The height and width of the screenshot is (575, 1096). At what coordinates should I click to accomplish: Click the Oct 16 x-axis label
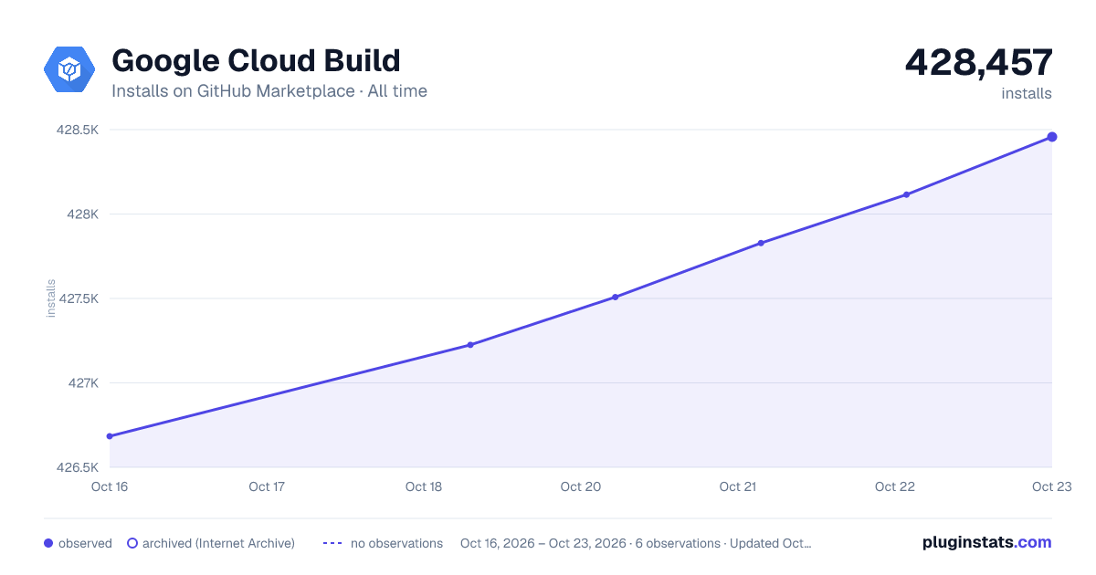click(110, 486)
